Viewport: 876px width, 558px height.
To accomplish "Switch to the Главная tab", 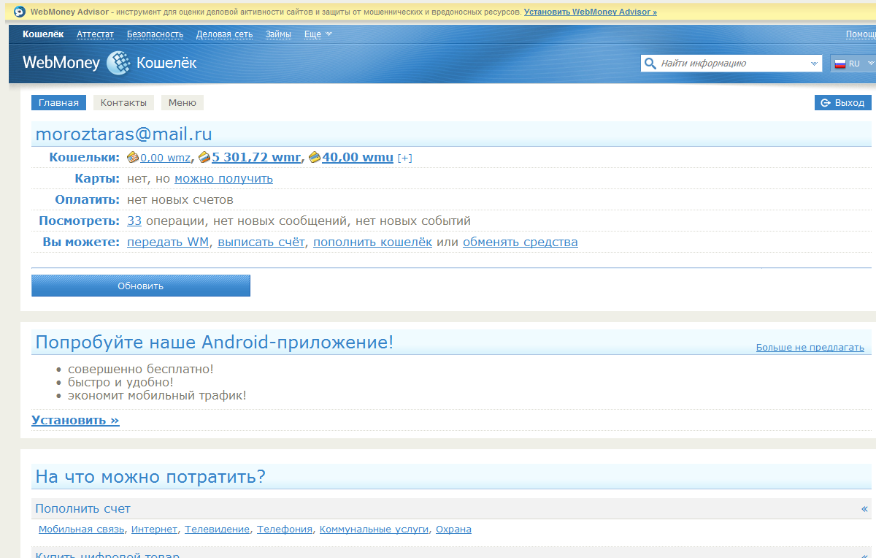I will (x=58, y=103).
